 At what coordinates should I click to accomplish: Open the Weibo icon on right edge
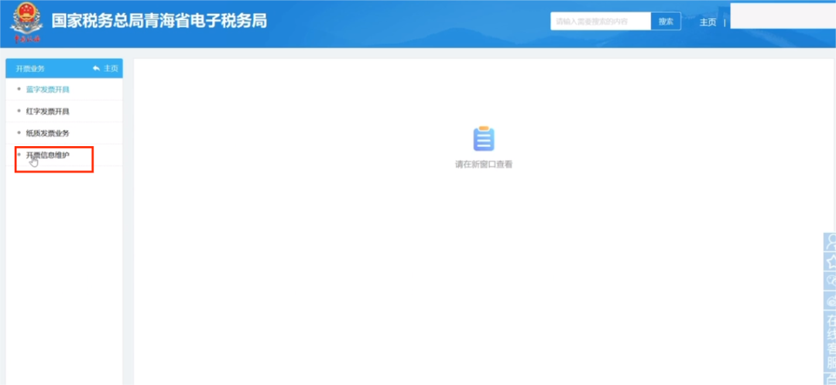pyautogui.click(x=830, y=300)
